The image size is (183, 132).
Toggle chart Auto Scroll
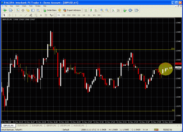click(x=113, y=10)
